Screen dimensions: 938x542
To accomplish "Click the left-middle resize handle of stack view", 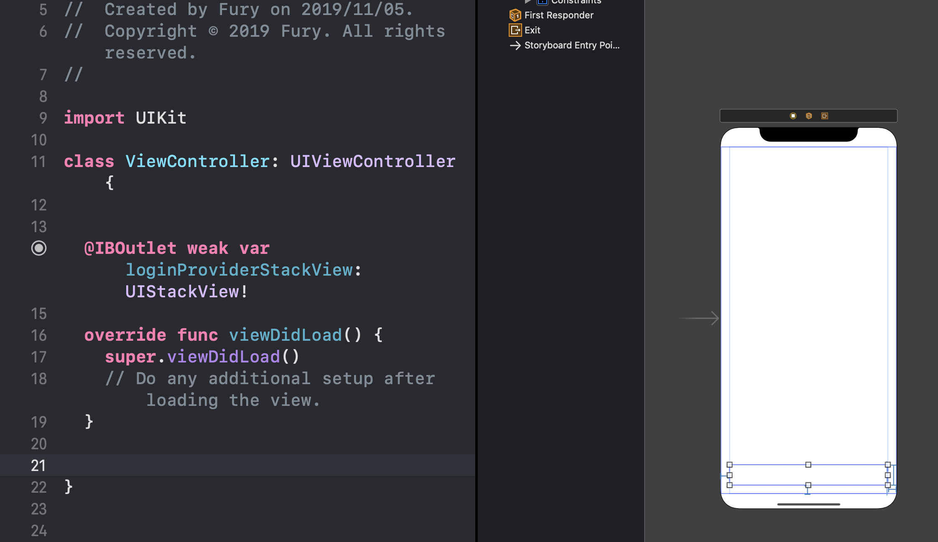I will pos(729,475).
